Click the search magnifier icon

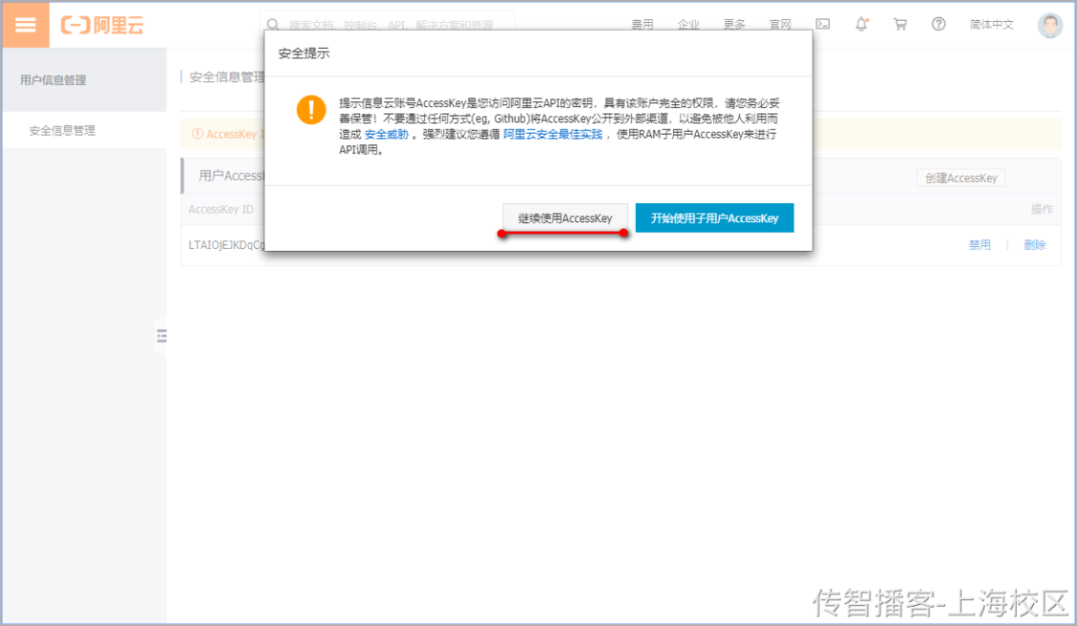[x=273, y=25]
